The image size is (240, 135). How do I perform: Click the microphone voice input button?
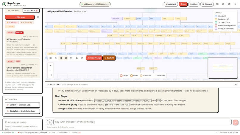coord(49,122)
